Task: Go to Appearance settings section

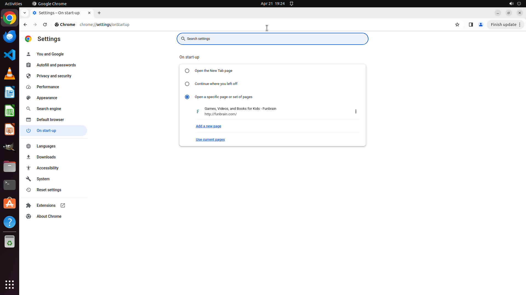Action: pyautogui.click(x=47, y=98)
